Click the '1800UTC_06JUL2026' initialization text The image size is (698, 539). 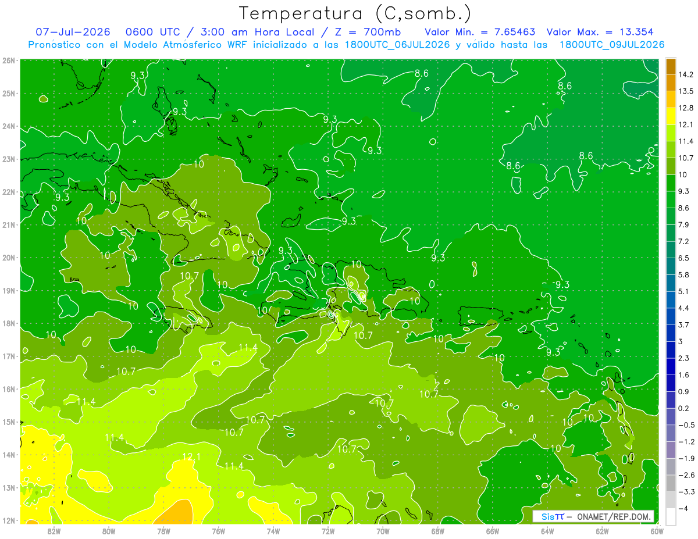[x=398, y=45]
